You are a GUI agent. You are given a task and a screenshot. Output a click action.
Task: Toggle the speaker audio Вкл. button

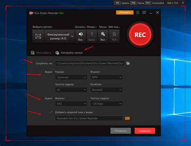point(81,36)
